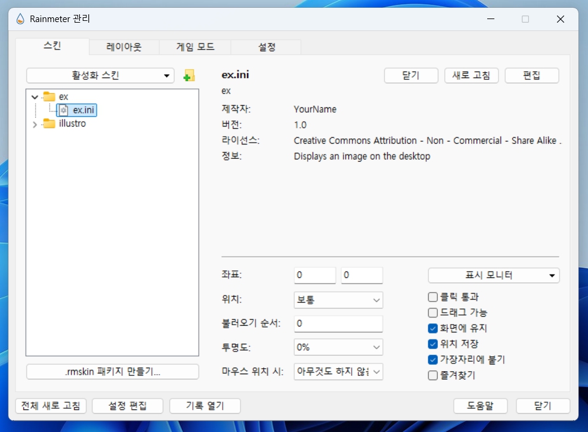Click the 닫기 button beside 새로 고침
588x432 pixels.
pos(411,75)
